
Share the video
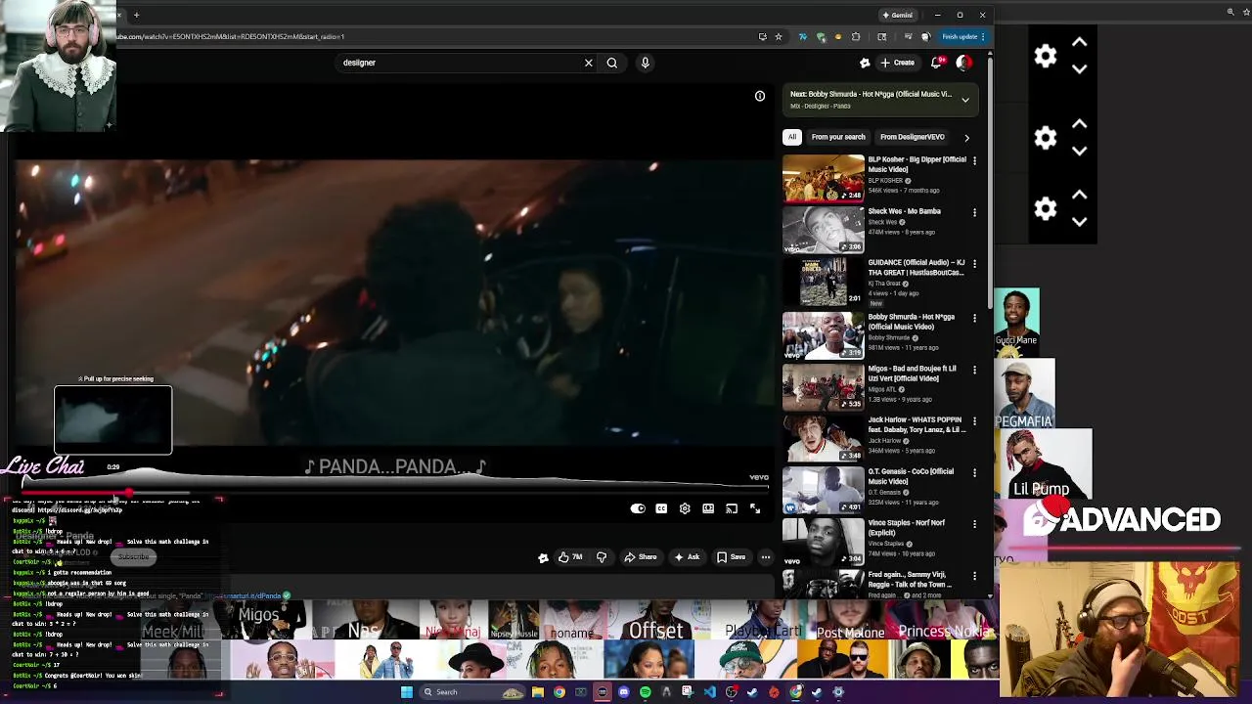coord(641,557)
